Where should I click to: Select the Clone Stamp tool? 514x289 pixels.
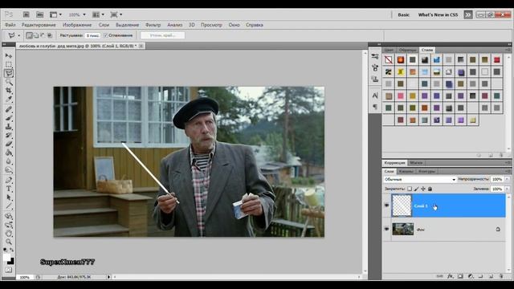click(9, 127)
